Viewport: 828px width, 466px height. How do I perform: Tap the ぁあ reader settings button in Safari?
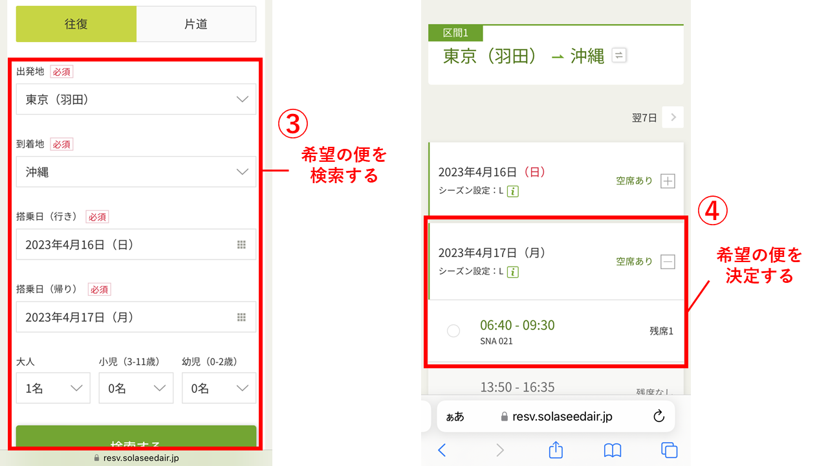455,417
